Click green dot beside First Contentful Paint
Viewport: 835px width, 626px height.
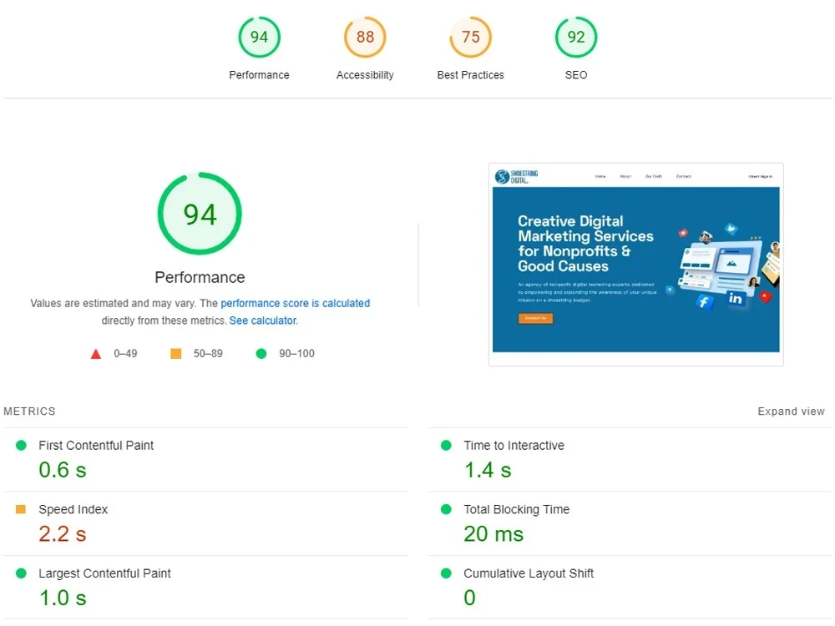pyautogui.click(x=22, y=446)
